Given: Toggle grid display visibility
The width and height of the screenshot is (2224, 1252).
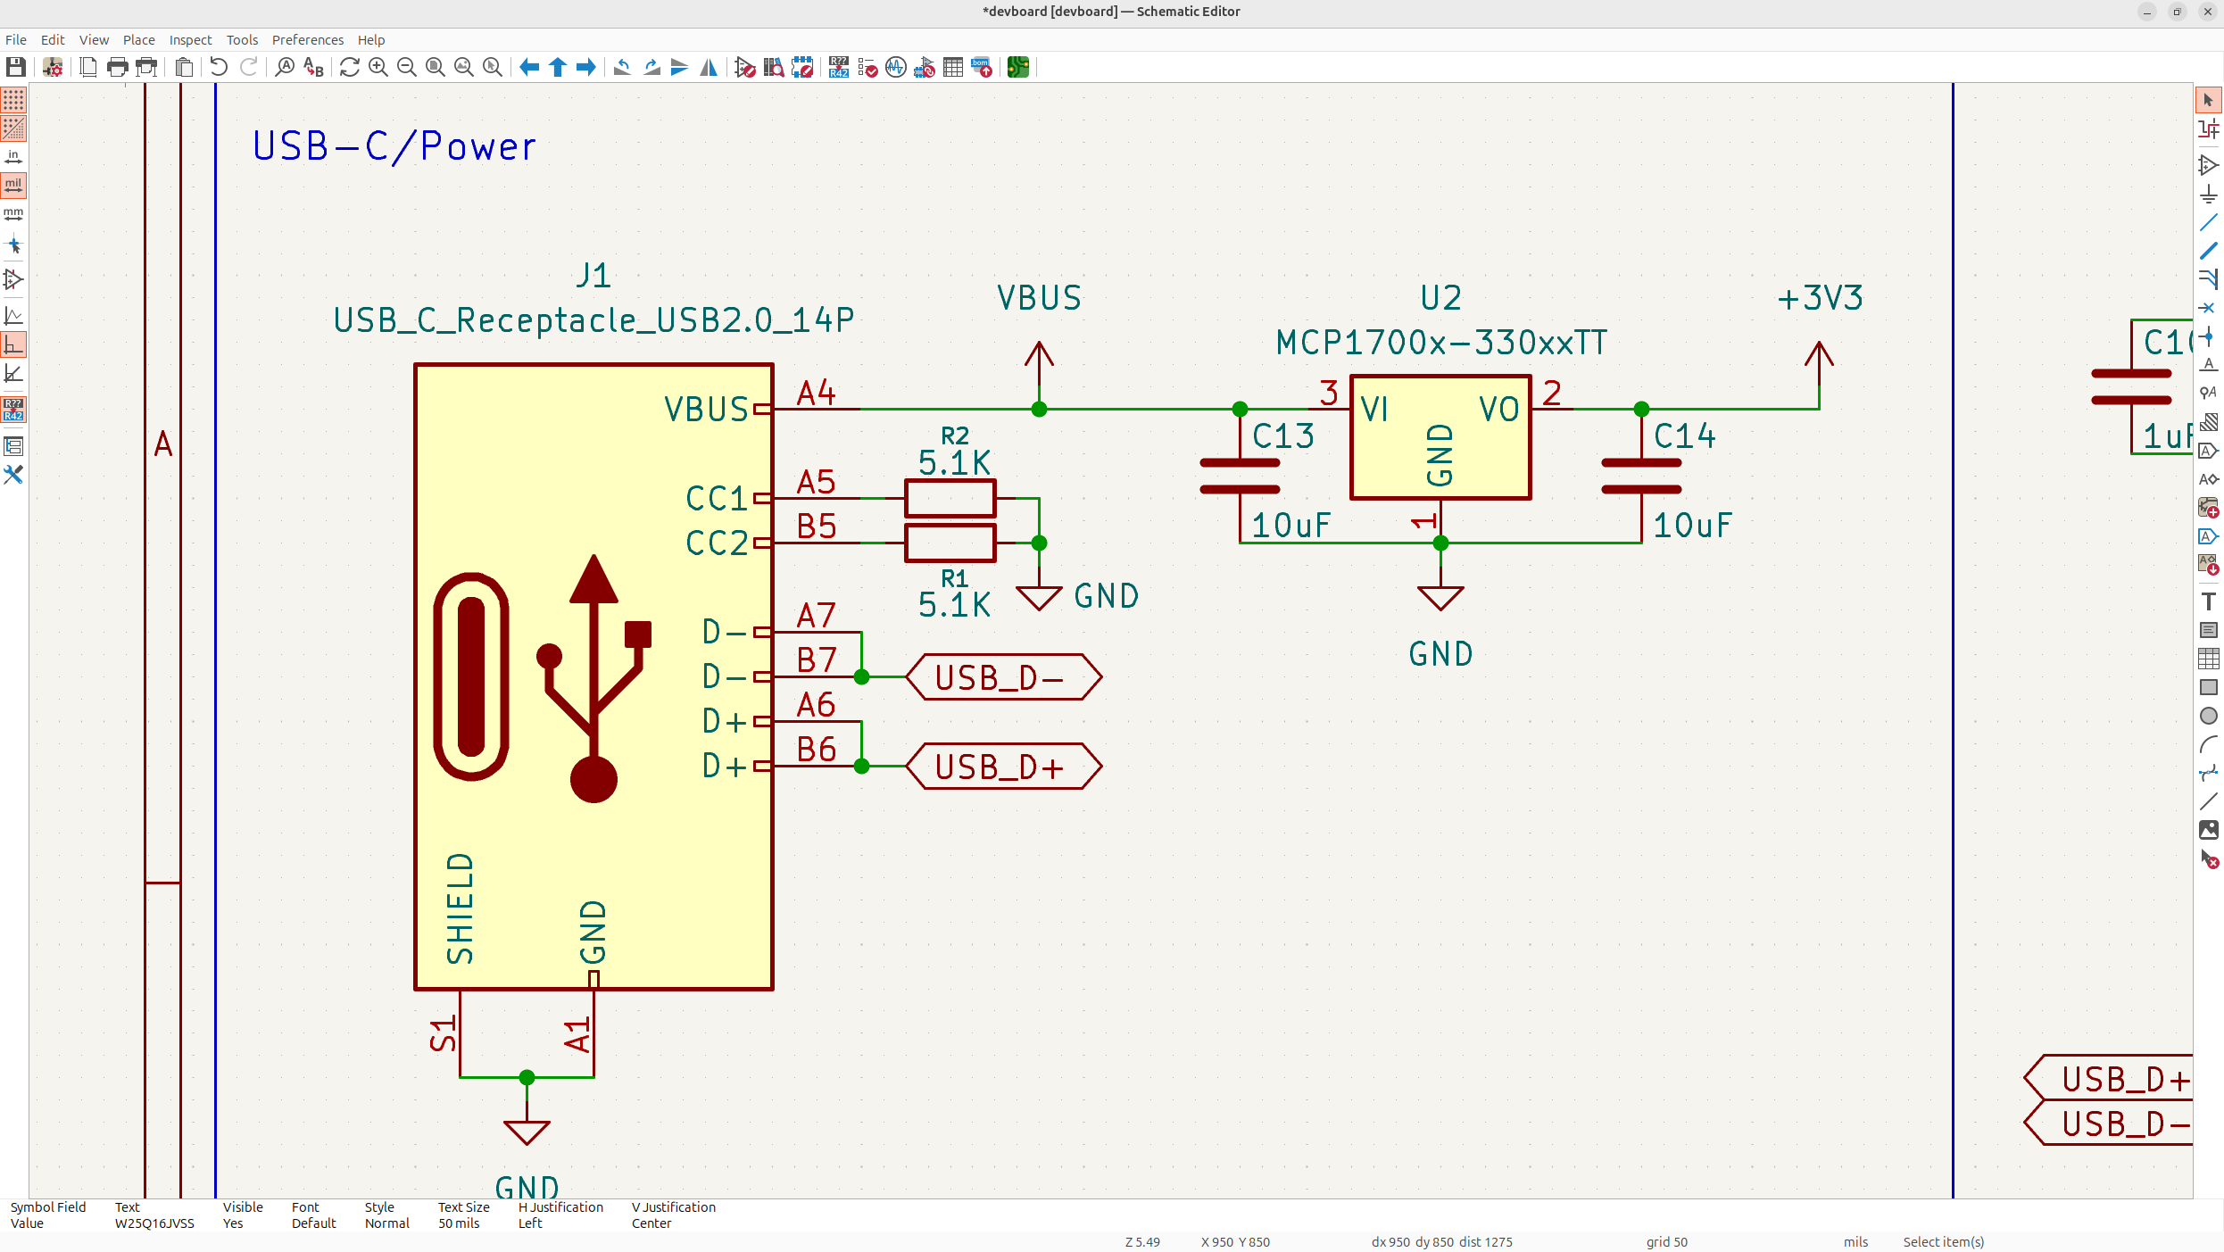Looking at the screenshot, I should coord(13,100).
